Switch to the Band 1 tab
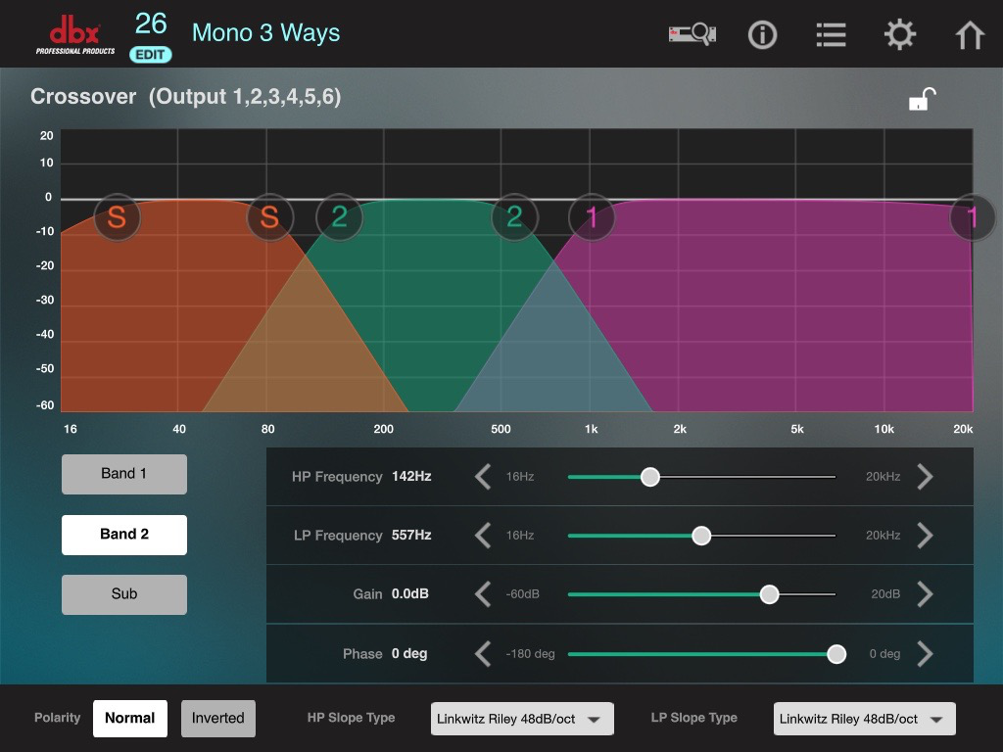The width and height of the screenshot is (1003, 752). tap(124, 474)
